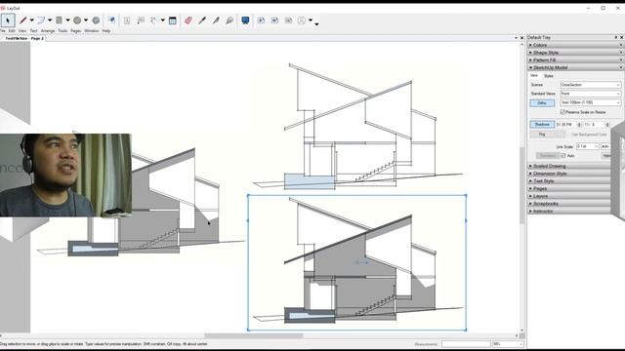
Task: Open the Arrange menu
Action: tap(48, 30)
